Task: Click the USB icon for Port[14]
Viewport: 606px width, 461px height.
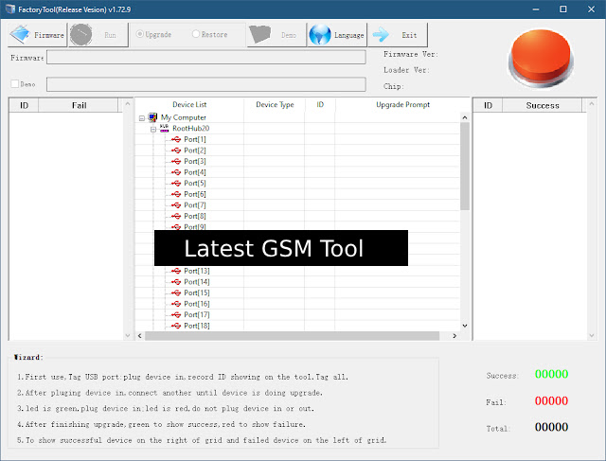Action: (x=176, y=282)
